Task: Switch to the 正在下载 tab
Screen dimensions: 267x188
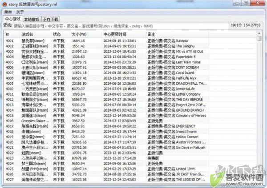Action: click(x=51, y=20)
